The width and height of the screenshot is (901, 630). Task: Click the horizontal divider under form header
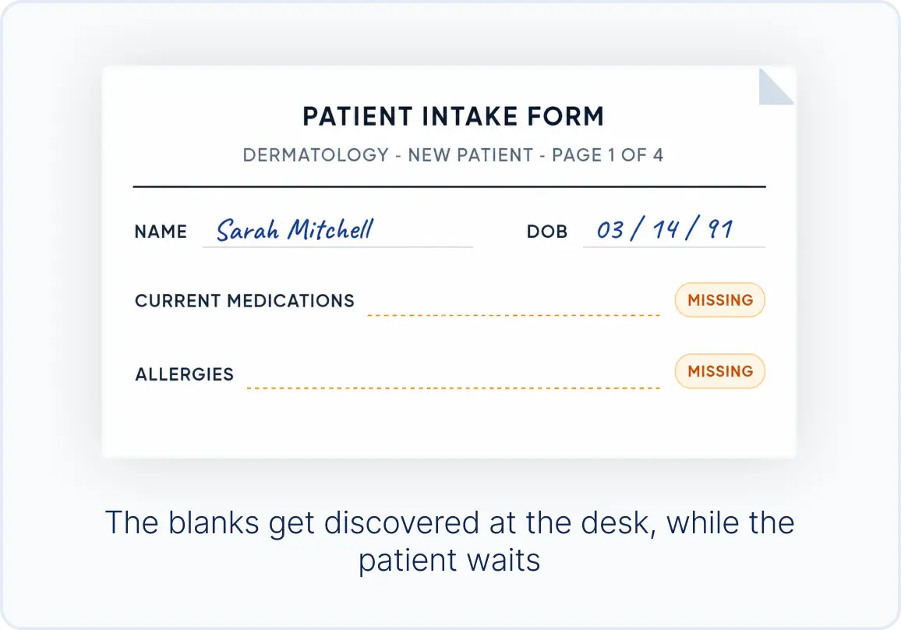450,187
